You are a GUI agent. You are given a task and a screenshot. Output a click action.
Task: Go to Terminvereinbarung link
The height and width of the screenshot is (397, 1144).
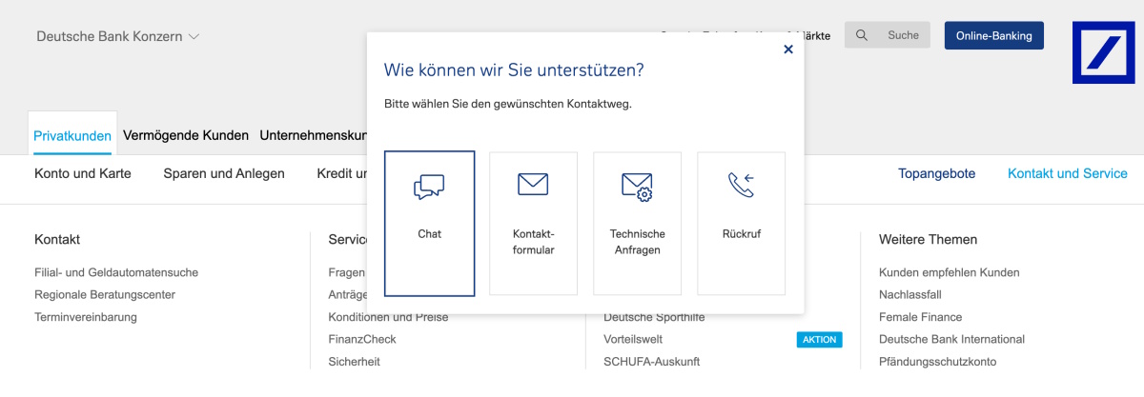[x=86, y=317]
